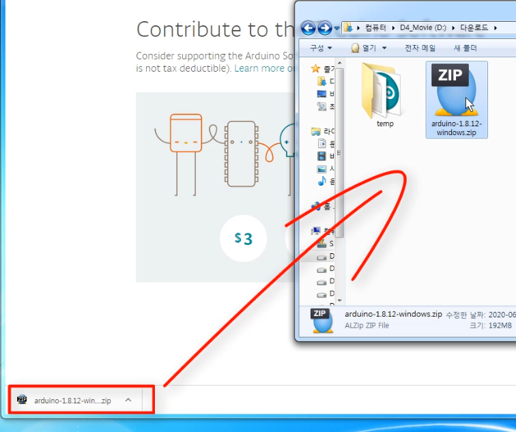Click the sidebar scrollbar down arrow
516x432 pixels.
click(x=340, y=300)
